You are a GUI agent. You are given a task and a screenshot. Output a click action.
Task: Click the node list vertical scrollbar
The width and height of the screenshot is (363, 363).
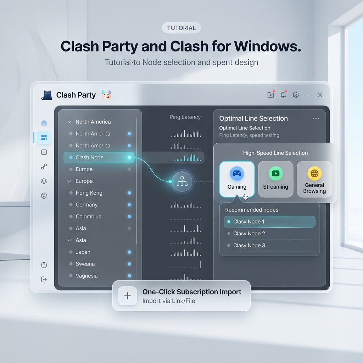tap(136, 181)
